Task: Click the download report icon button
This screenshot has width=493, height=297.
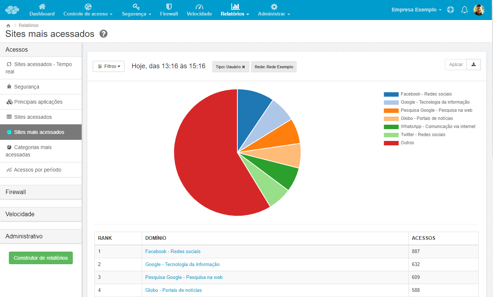Action: point(474,65)
